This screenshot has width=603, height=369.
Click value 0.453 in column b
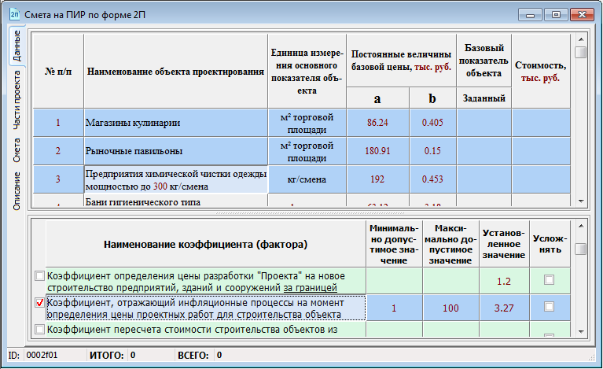432,179
